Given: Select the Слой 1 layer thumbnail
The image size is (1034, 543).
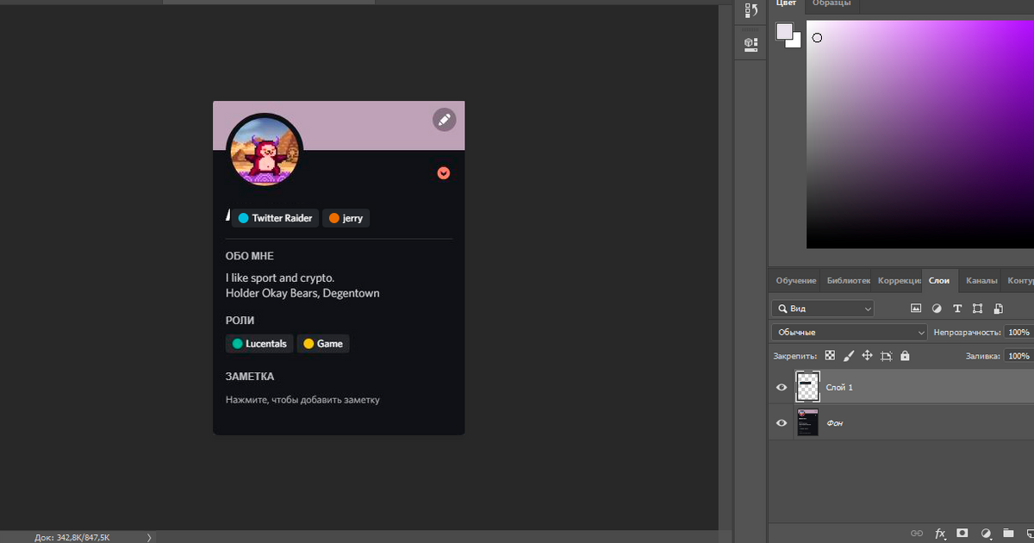Looking at the screenshot, I should [807, 388].
